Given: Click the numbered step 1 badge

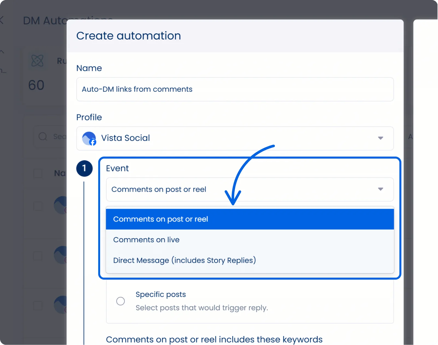Looking at the screenshot, I should [x=84, y=168].
